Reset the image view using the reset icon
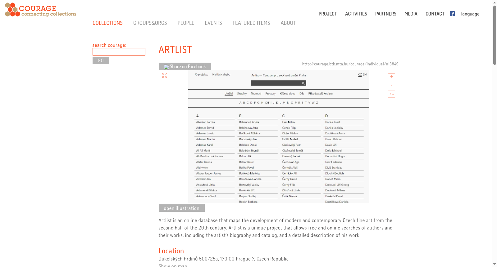Viewport: 497px width, 267px height. 391,94
